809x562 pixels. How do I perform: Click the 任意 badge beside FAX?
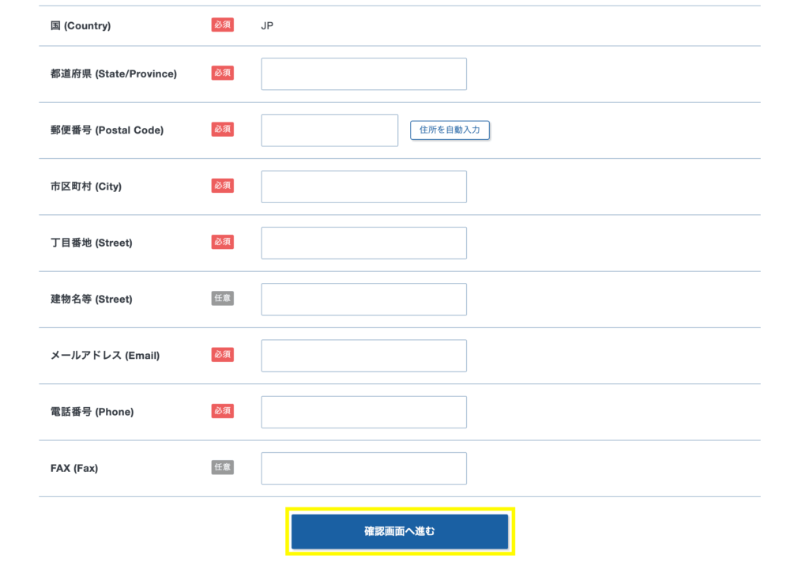point(222,467)
